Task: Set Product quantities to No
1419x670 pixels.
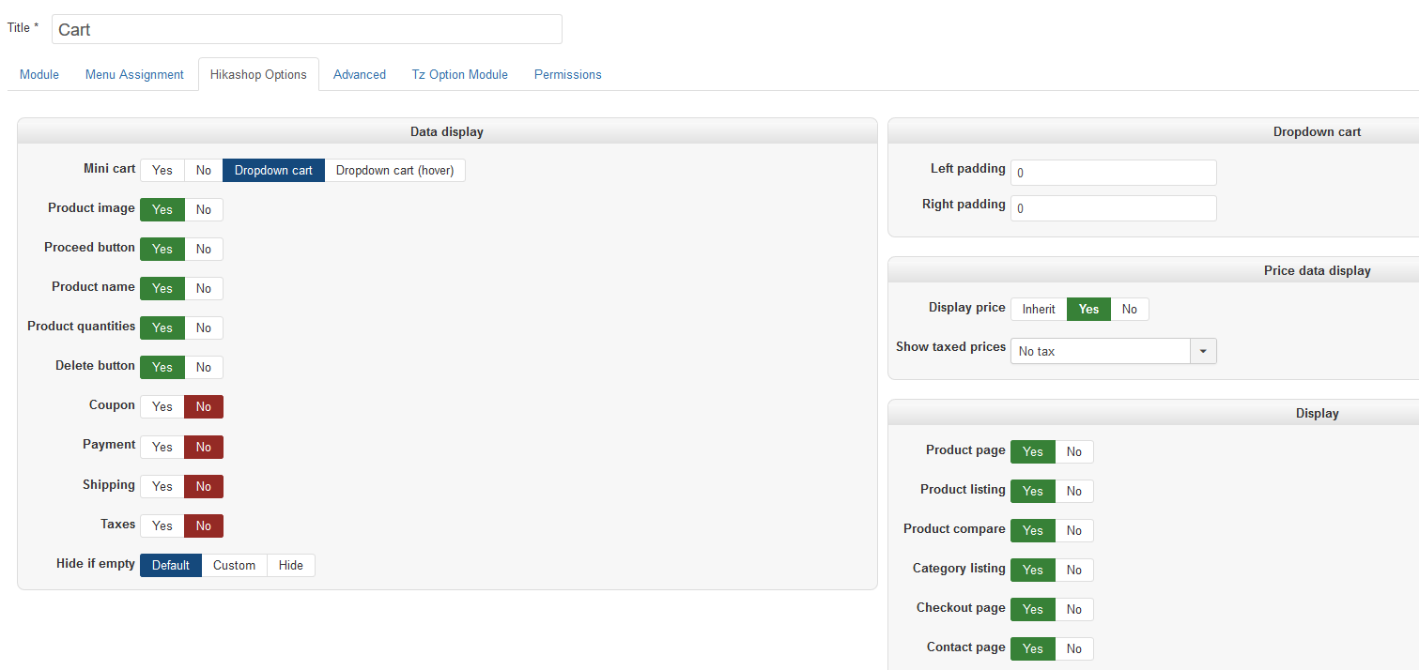Action: (x=204, y=327)
